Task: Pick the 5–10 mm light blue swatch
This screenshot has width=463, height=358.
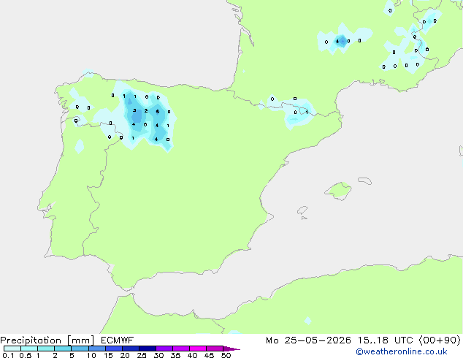Action: (80, 349)
